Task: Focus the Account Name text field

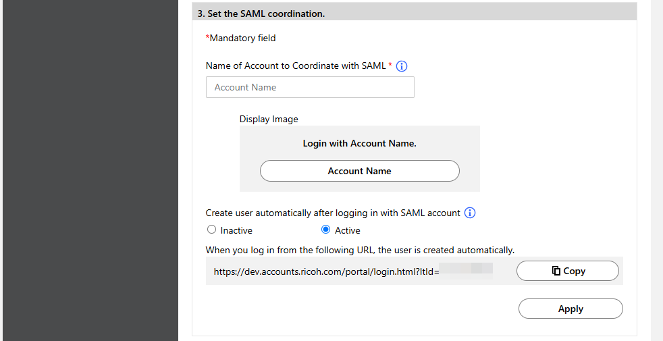Action: [x=310, y=87]
